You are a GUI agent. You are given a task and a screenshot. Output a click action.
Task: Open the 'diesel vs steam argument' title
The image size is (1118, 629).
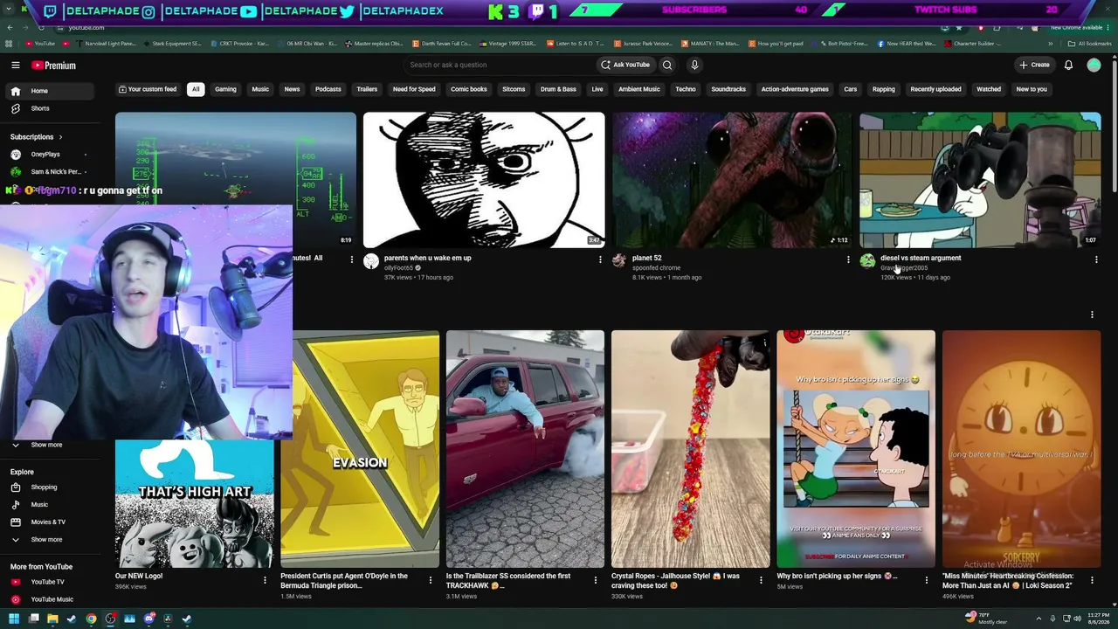pos(921,258)
